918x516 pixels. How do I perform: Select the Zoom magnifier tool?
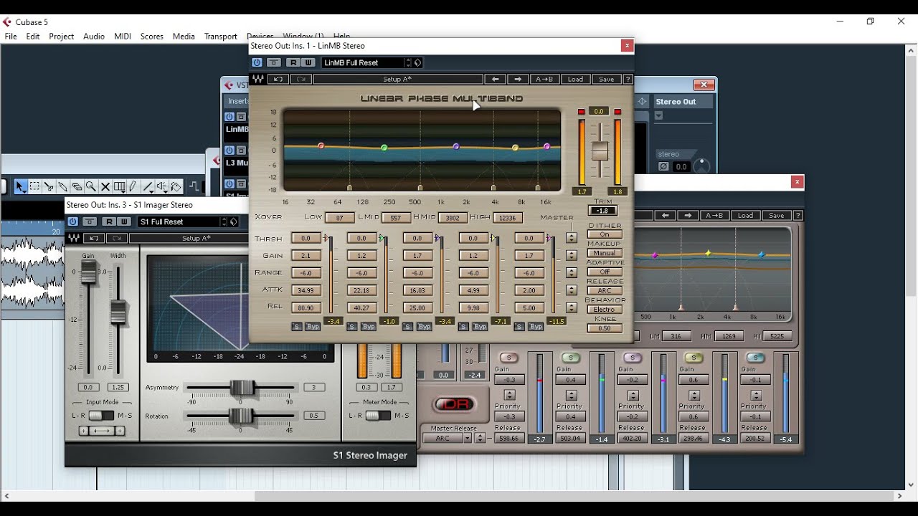click(91, 187)
